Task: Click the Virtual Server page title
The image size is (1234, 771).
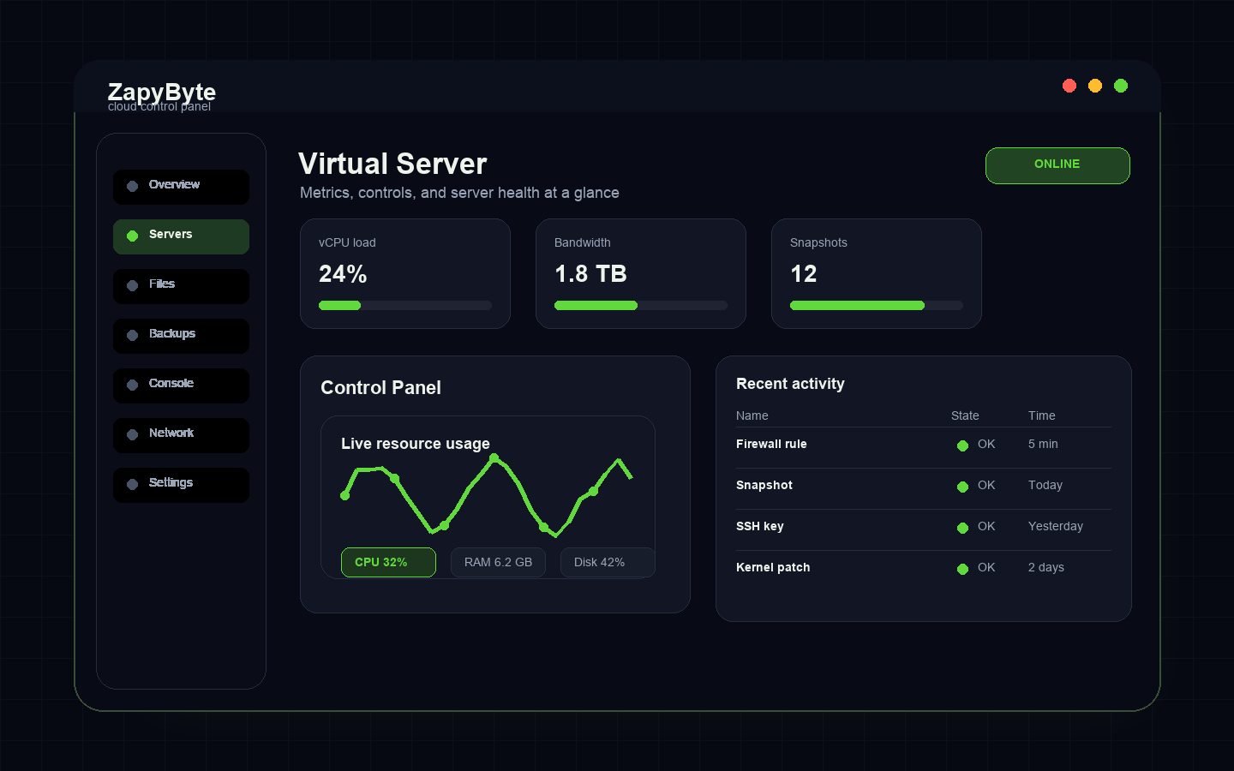Action: coord(392,164)
